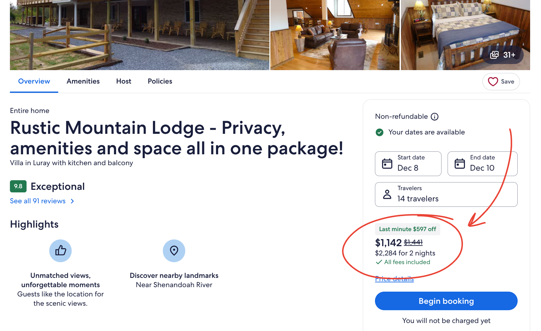This screenshot has height=331, width=541.
Task: Select the Host tab
Action: [123, 81]
